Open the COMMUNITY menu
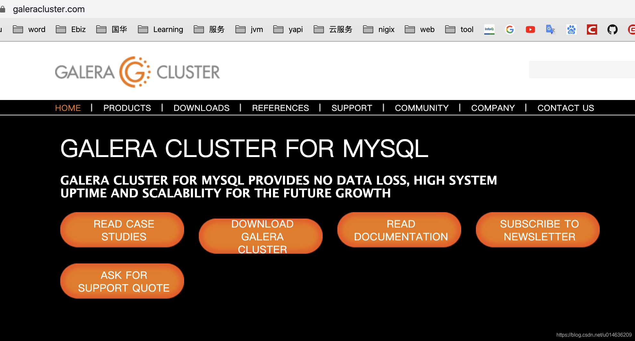 click(422, 108)
